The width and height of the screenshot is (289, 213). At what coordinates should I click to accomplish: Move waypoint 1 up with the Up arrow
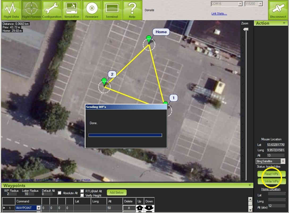(x=140, y=208)
